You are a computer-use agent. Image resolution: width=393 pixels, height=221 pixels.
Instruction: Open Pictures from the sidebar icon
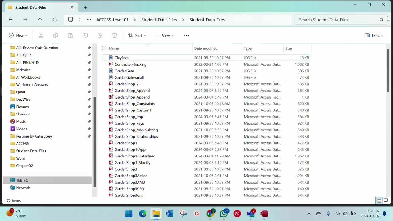pos(13,107)
